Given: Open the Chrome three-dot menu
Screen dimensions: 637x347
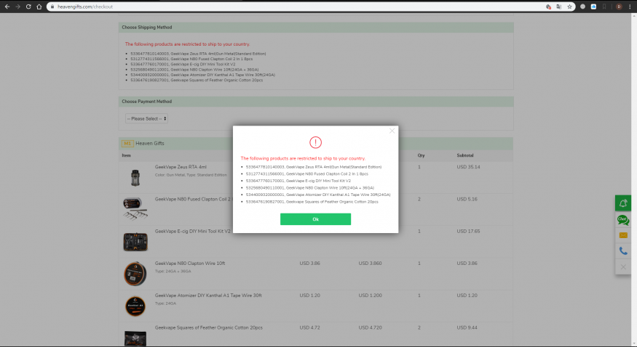Looking at the screenshot, I should (x=630, y=7).
